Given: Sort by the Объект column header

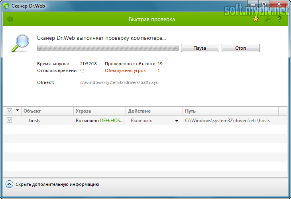Looking at the screenshot, I should (47, 111).
